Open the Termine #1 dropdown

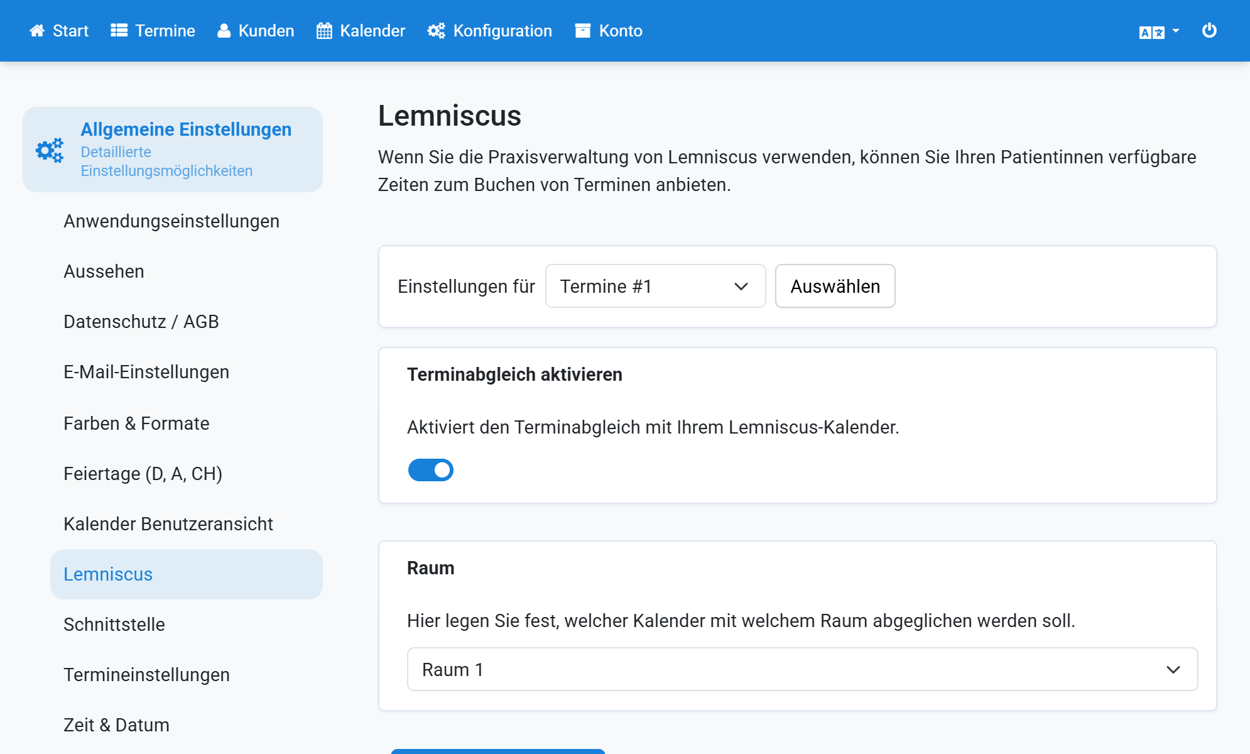[655, 286]
